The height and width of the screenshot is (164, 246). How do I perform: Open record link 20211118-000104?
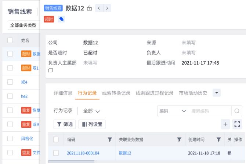click(x=83, y=153)
